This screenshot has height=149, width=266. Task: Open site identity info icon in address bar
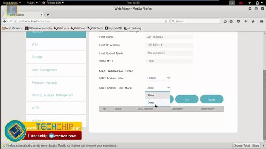point(16,22)
